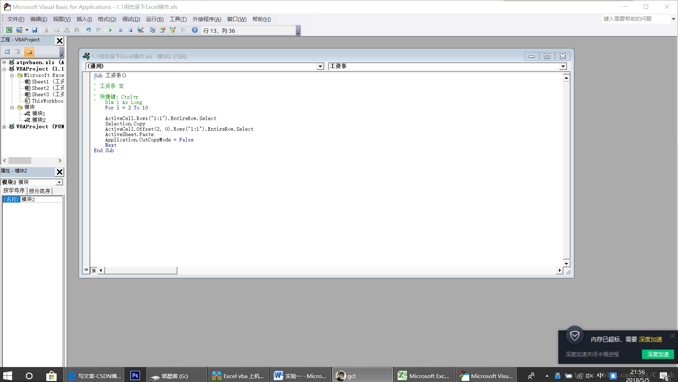Viewport: 678px width, 382px height.
Task: Click the Copy icon in the toolbar
Action: coord(56,30)
